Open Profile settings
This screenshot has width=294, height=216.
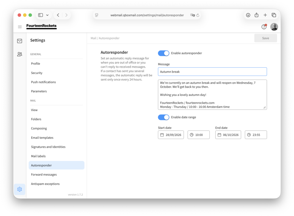tap(57, 64)
